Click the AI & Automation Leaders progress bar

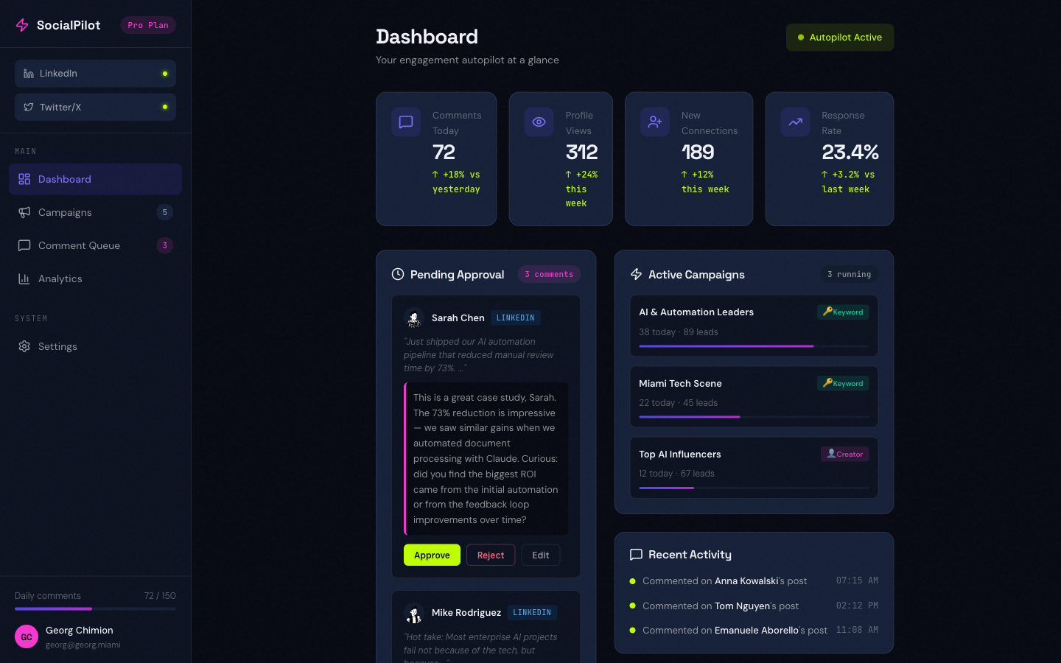click(x=754, y=345)
